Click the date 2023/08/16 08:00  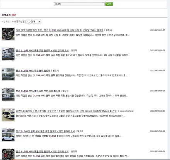pos(158,71)
